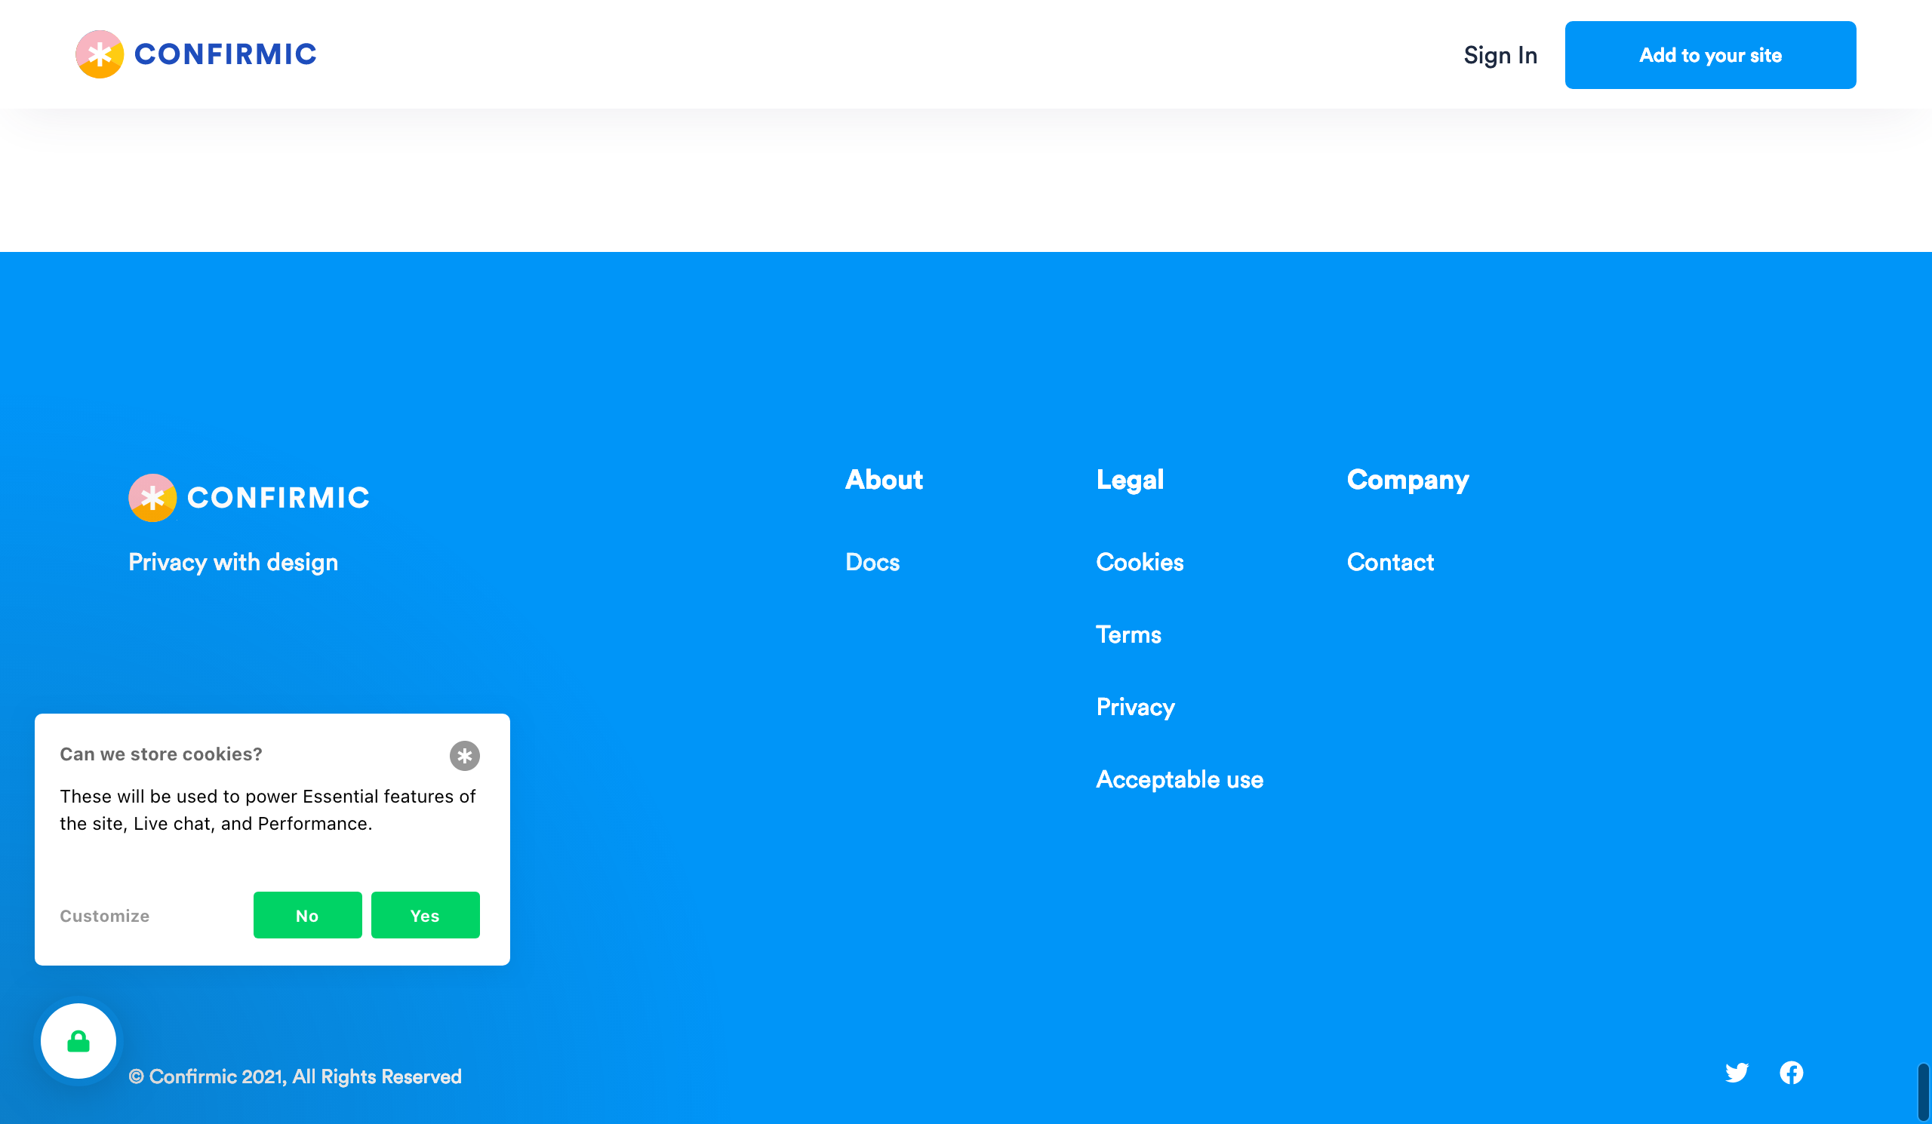The image size is (1932, 1124).
Task: Click the green lock privacy widget
Action: pyautogui.click(x=78, y=1041)
